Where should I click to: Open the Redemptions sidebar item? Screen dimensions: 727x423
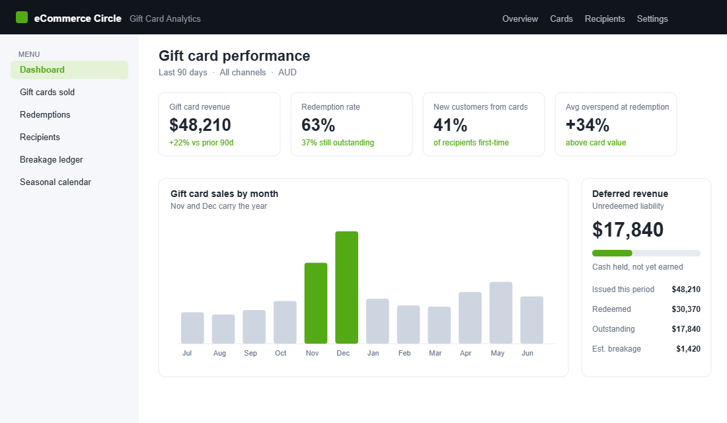[69, 114]
